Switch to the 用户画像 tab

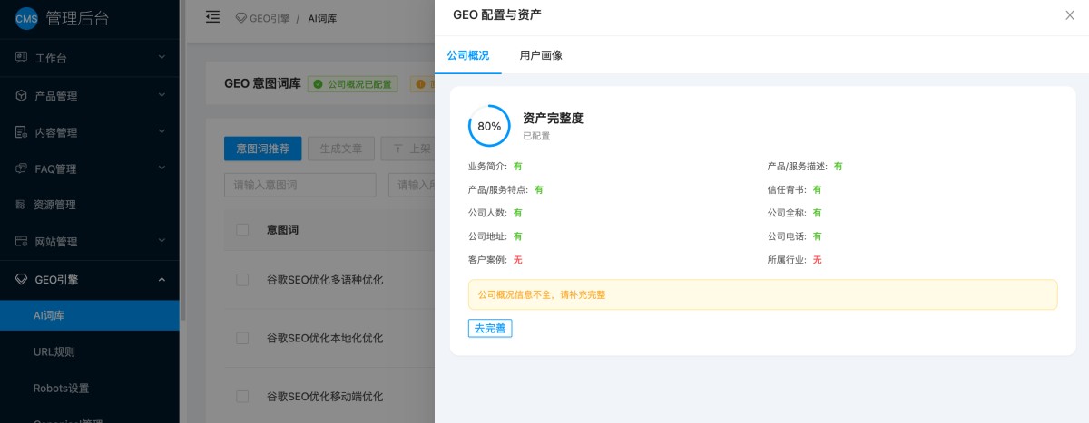[x=541, y=55]
